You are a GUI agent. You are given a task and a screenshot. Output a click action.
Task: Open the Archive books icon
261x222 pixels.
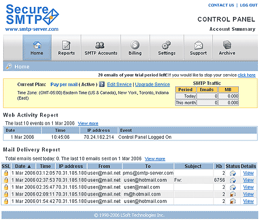tap(227, 45)
